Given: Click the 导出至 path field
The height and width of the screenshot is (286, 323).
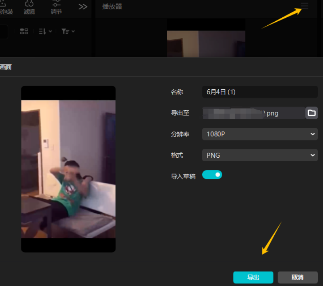Looking at the screenshot, I should pos(253,113).
